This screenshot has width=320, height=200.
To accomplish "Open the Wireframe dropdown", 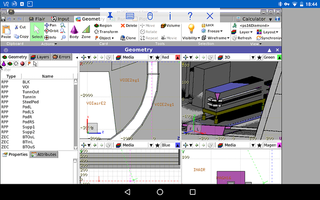I will pos(216,38).
